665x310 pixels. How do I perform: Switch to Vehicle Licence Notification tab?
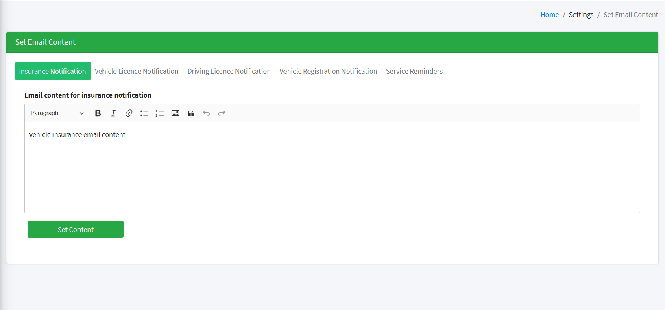(136, 71)
